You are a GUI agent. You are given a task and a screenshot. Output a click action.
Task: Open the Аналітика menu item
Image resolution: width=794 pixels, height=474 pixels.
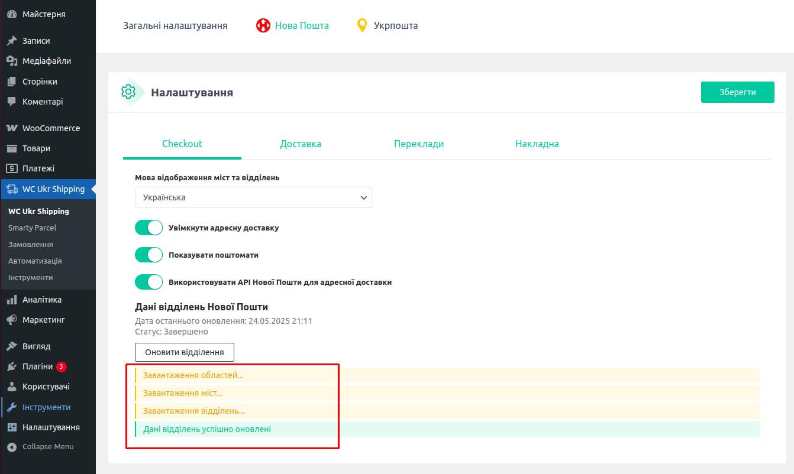[x=48, y=300]
